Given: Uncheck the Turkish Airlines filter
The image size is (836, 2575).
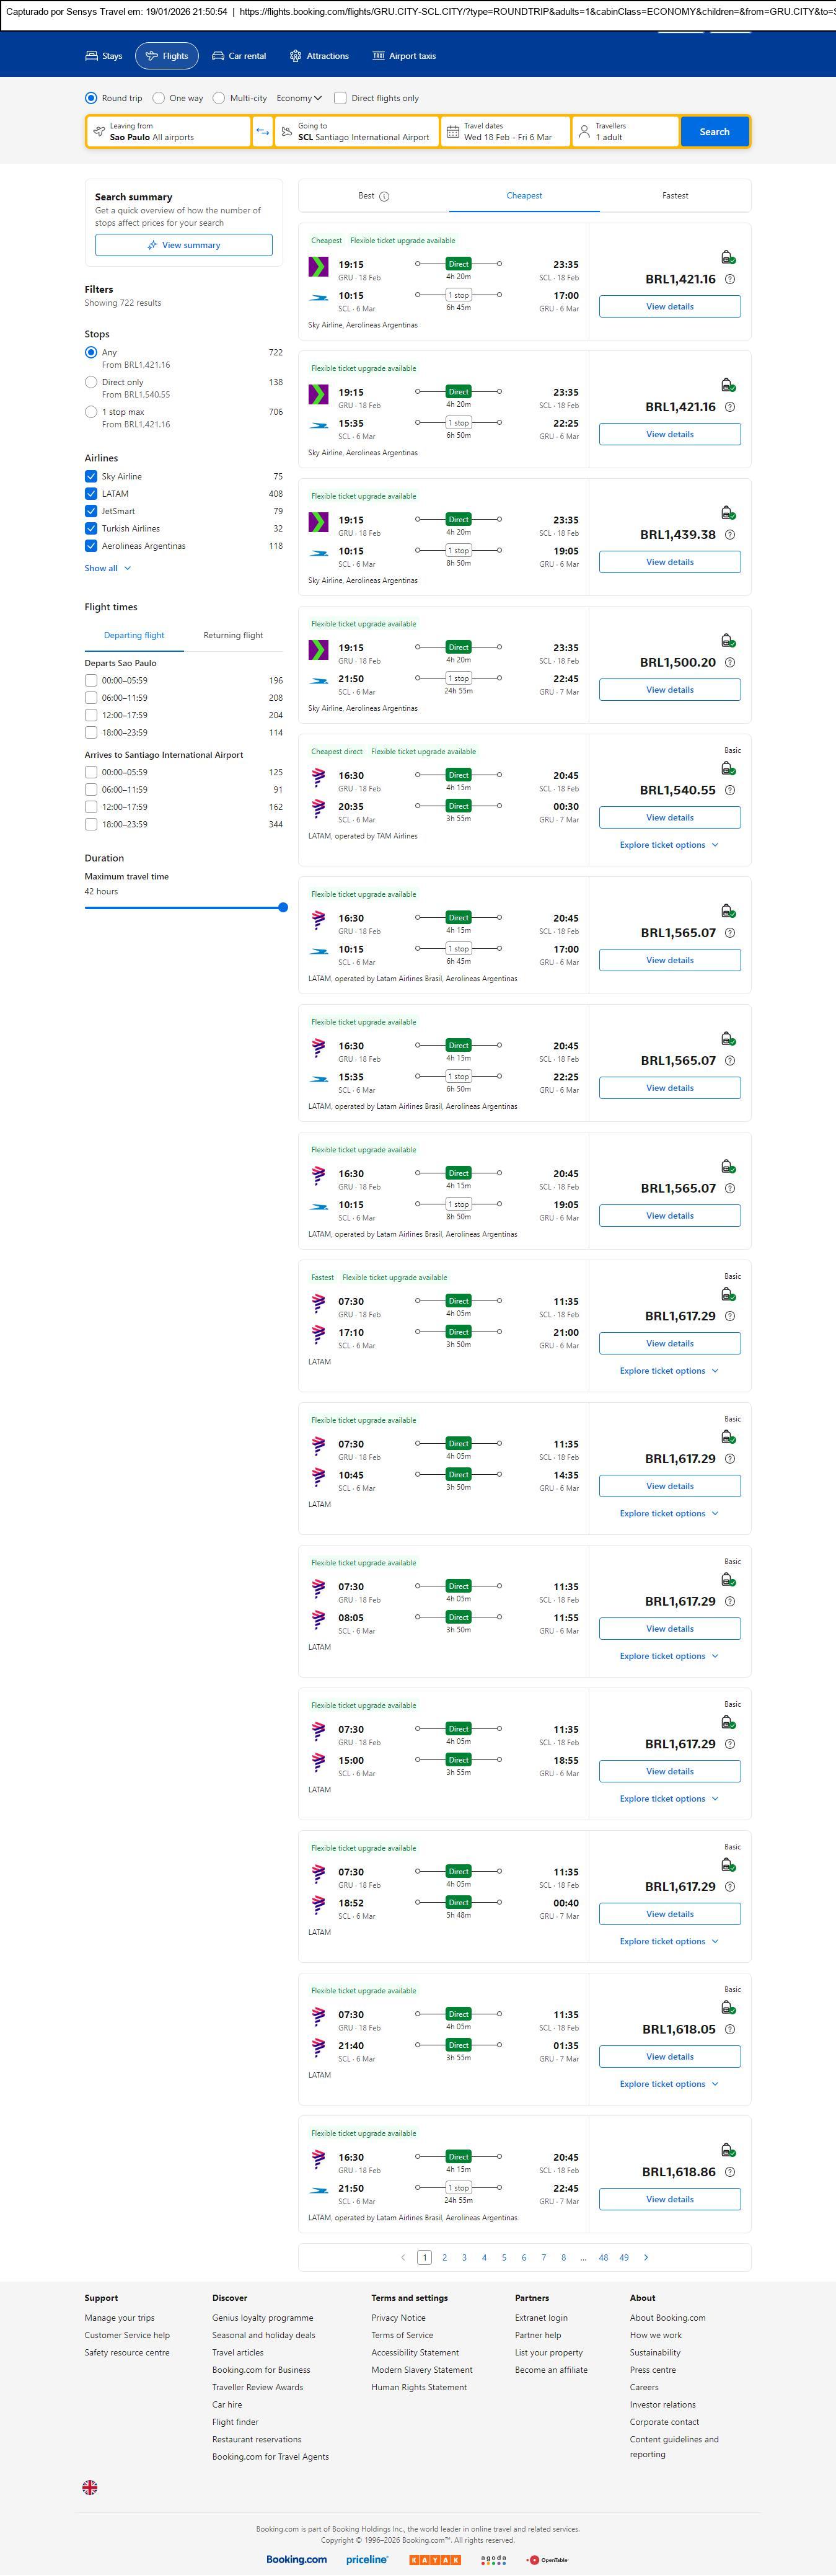Looking at the screenshot, I should pyautogui.click(x=91, y=529).
